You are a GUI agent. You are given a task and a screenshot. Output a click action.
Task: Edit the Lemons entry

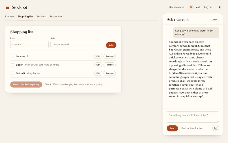[x=98, y=56]
